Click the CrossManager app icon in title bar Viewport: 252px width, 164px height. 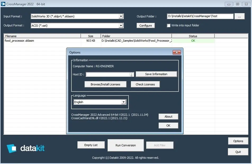point(3,4)
